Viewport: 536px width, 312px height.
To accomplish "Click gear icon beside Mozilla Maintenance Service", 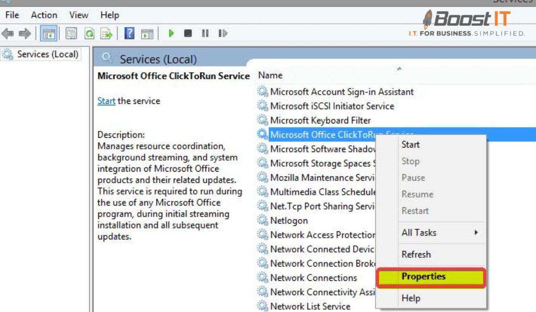I will click(263, 177).
